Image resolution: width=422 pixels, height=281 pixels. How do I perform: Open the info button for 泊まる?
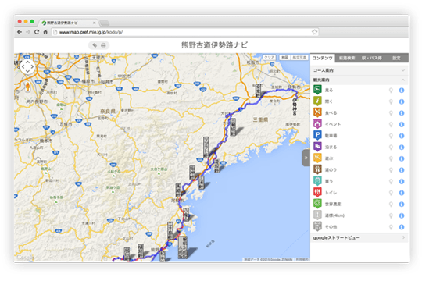point(402,148)
